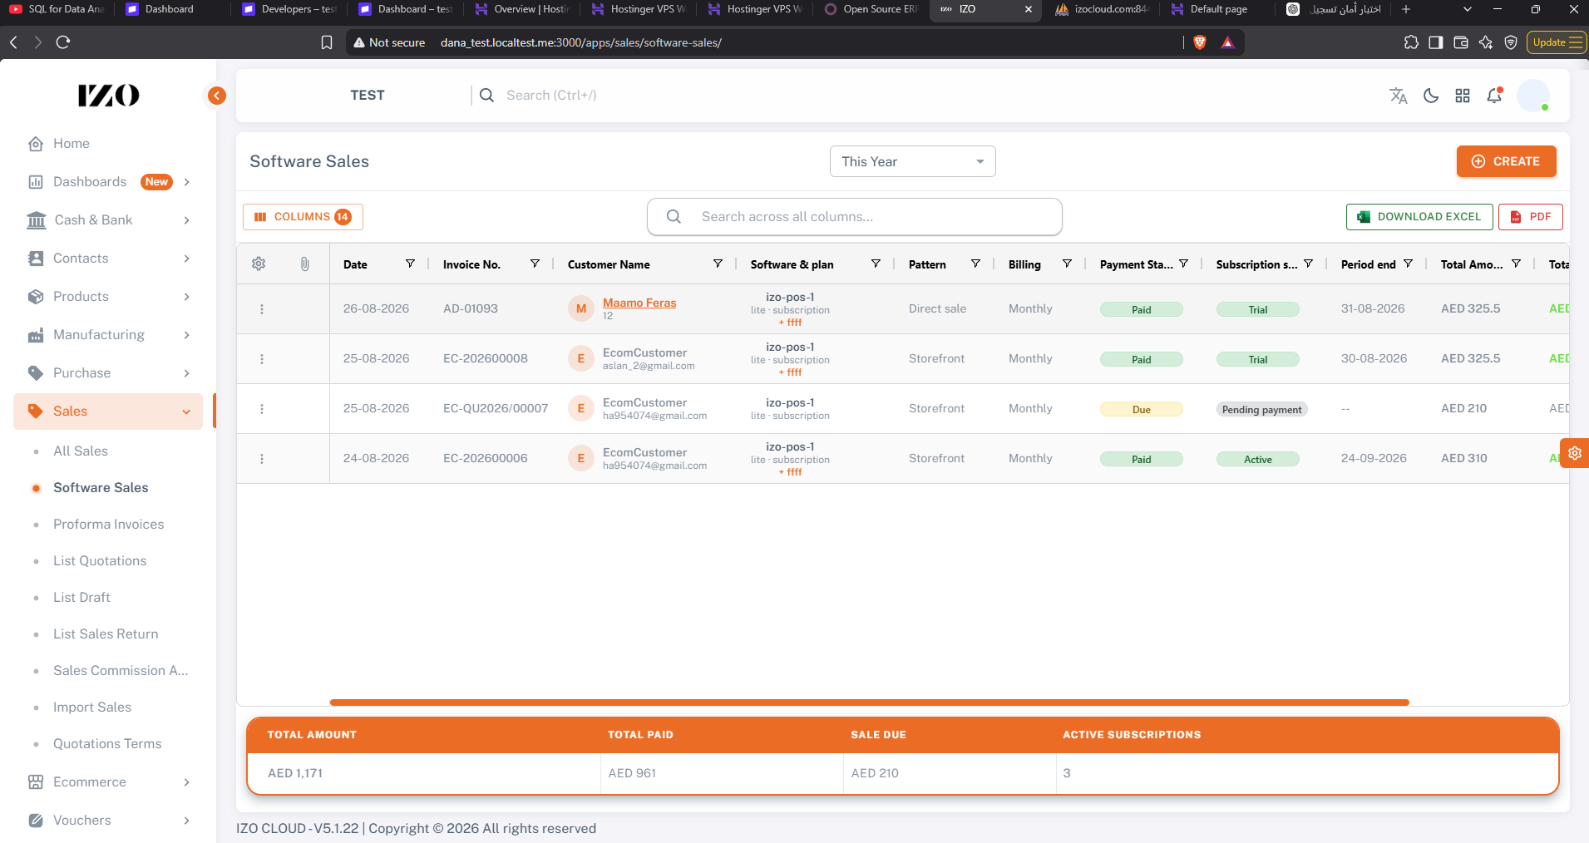This screenshot has width=1589, height=843.
Task: Click the table settings gear icon
Action: 259,264
